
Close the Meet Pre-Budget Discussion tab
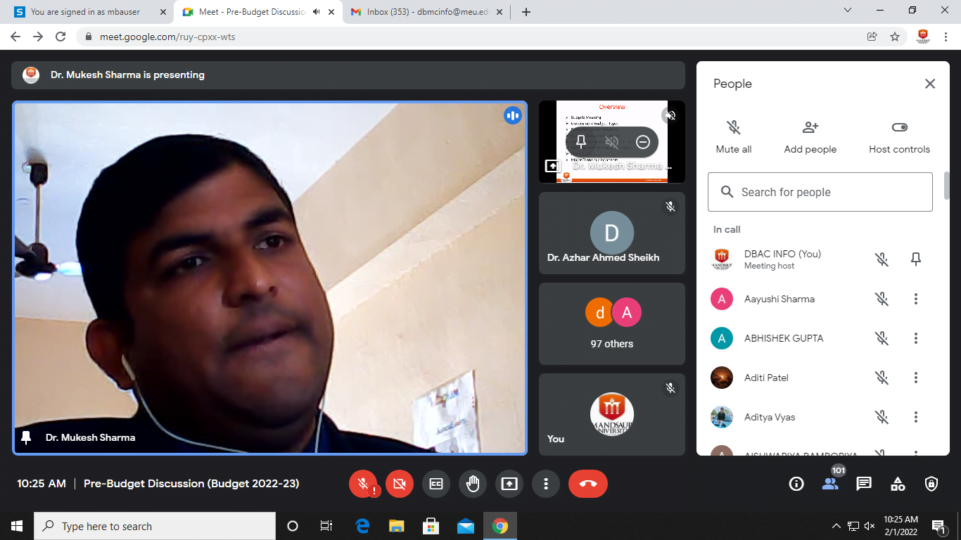point(331,12)
